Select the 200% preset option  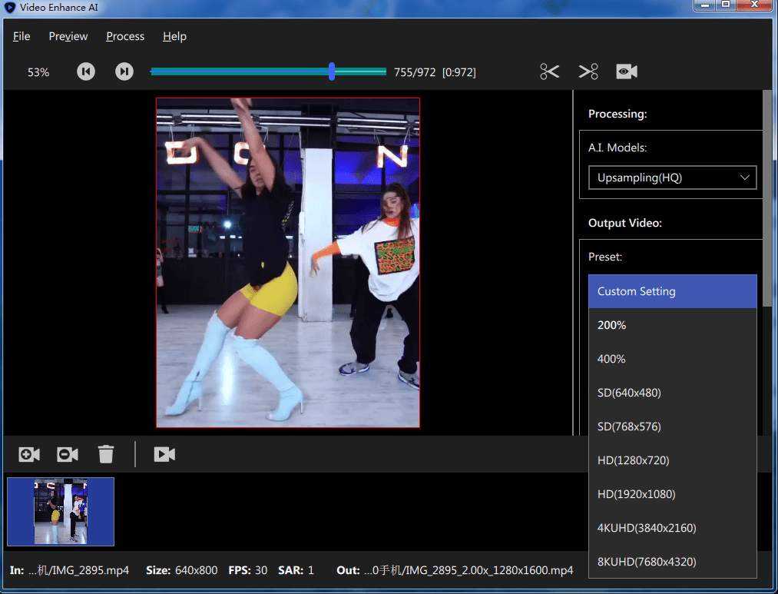672,325
